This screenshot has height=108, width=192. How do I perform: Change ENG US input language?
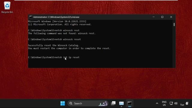coord(164,103)
